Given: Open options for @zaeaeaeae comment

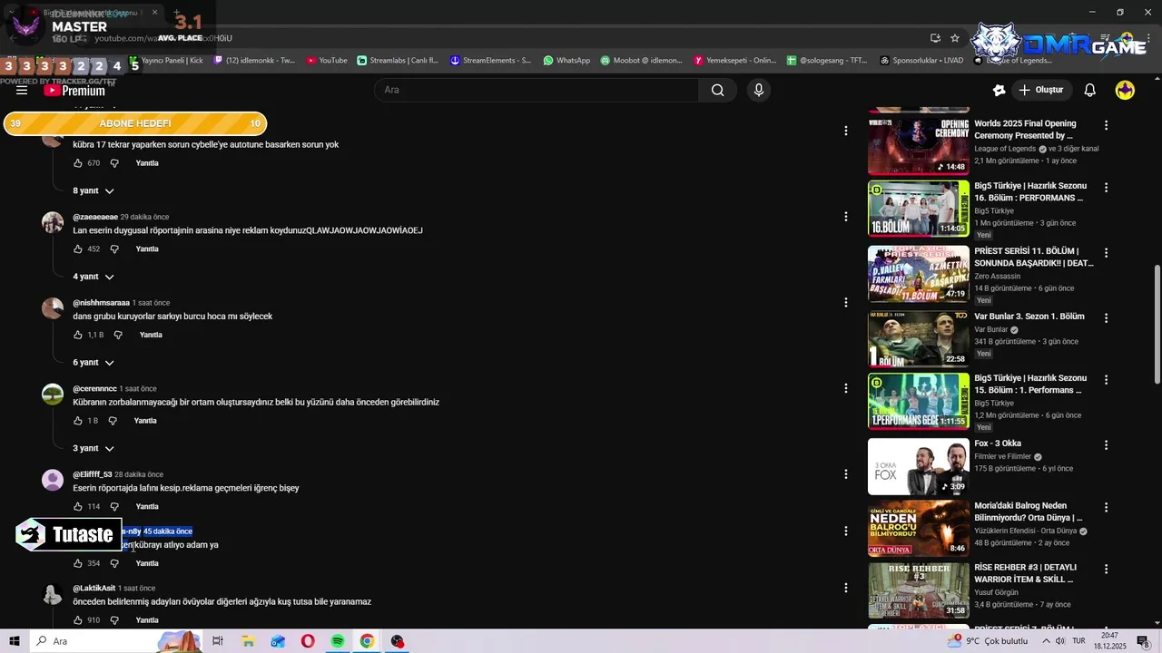Looking at the screenshot, I should coord(845,217).
